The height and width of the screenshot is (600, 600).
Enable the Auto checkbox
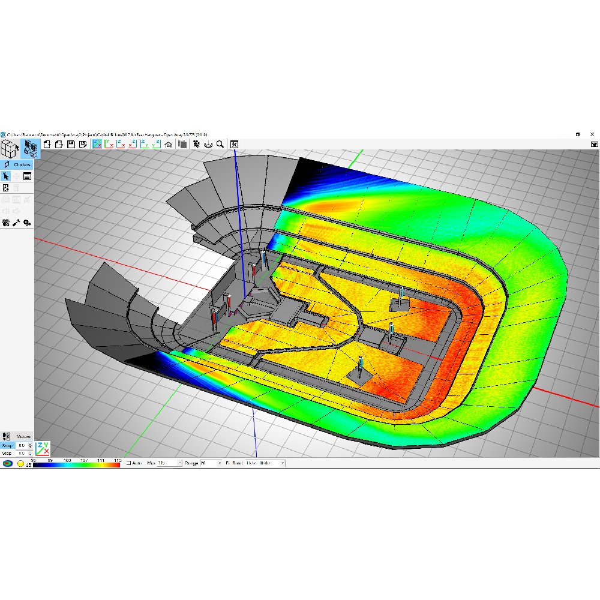(x=128, y=463)
